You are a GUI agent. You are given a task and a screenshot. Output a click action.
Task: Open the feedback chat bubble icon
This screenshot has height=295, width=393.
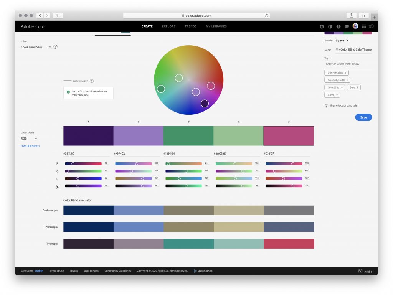(347, 26)
